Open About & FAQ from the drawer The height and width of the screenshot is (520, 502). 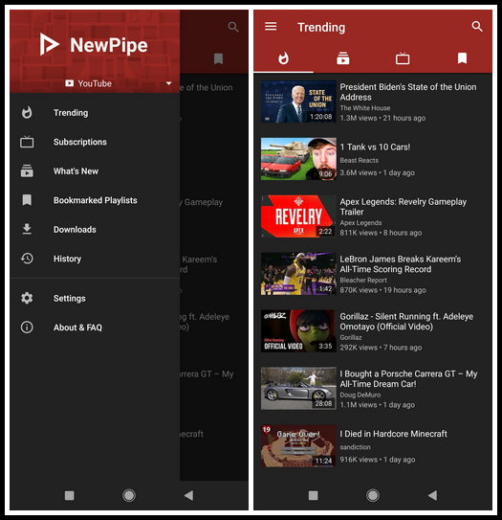(95, 328)
